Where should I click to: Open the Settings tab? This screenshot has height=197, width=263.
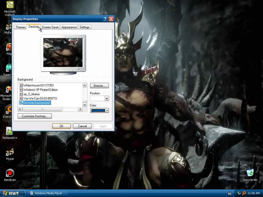tap(84, 27)
